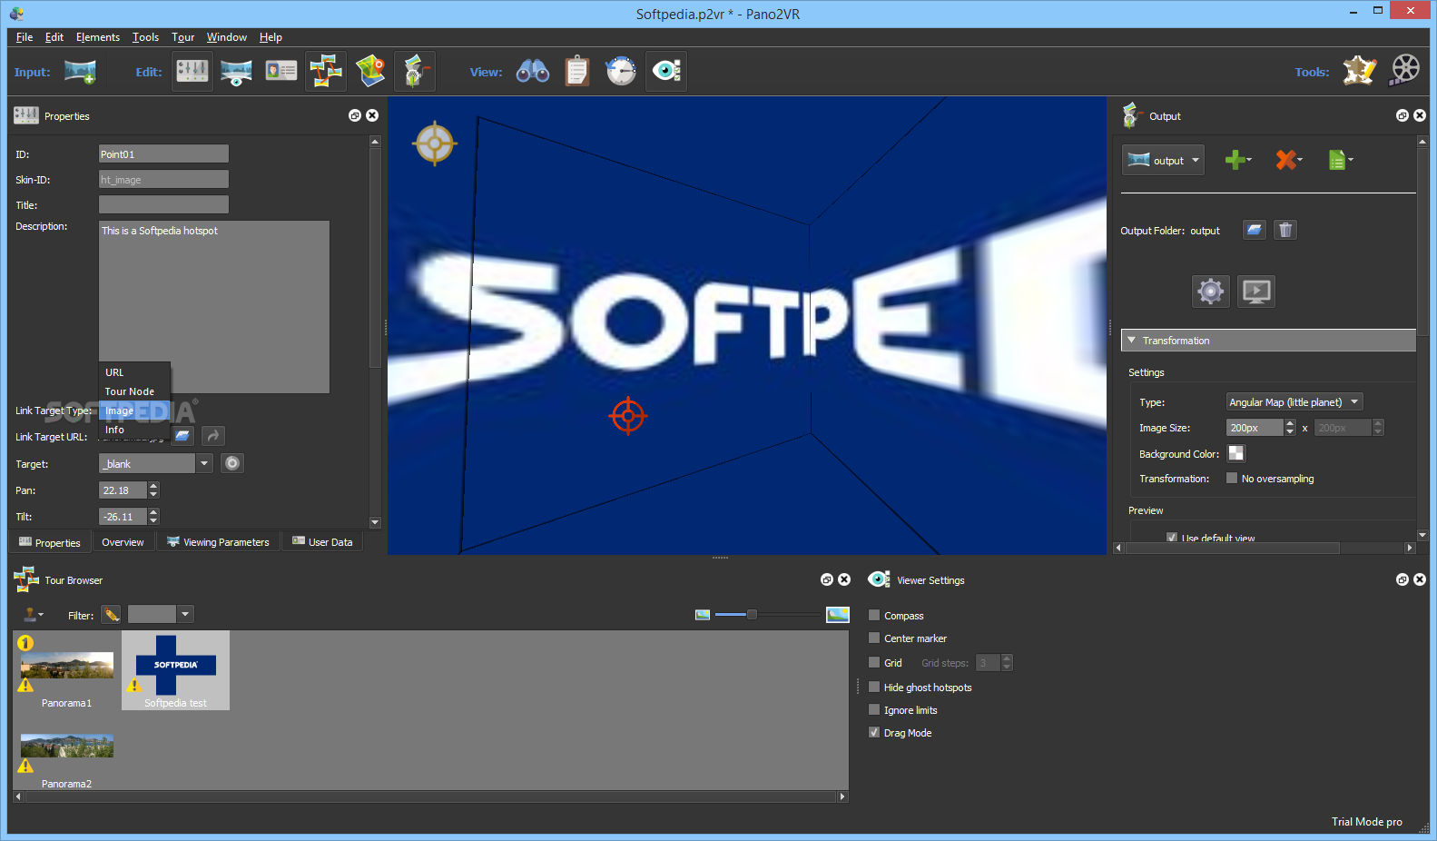This screenshot has height=841, width=1437.
Task: Click the small thumbnail size icon
Action: 703,615
